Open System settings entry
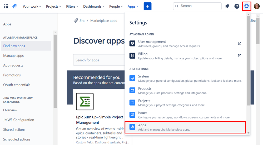 click(x=186, y=78)
